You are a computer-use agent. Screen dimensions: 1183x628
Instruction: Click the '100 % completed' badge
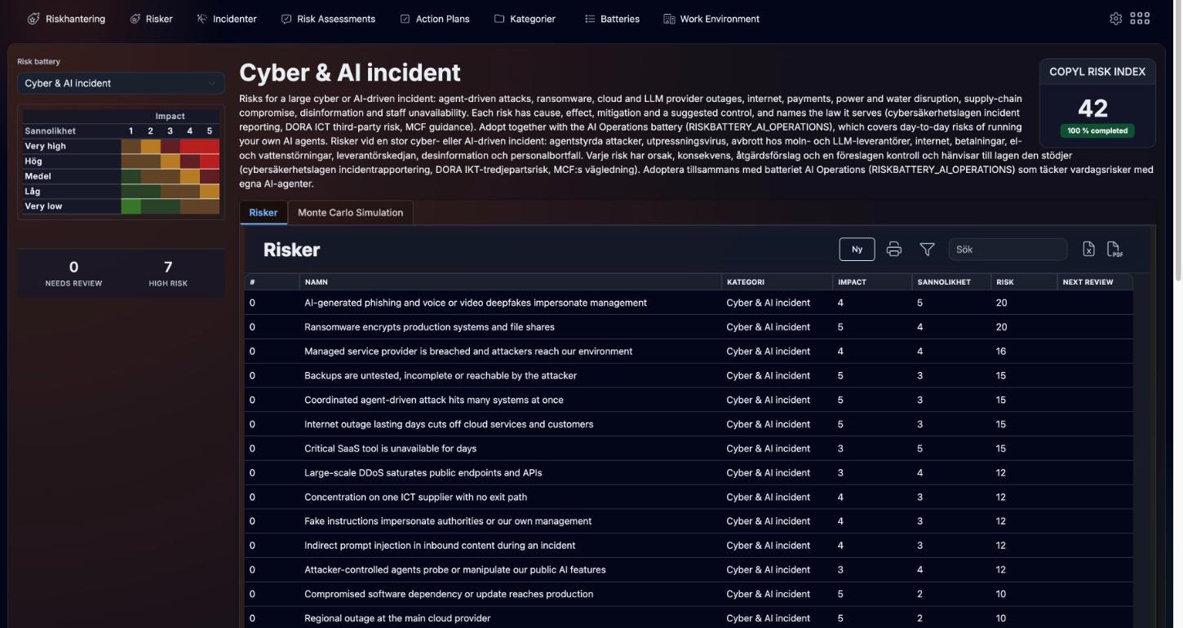(1097, 130)
